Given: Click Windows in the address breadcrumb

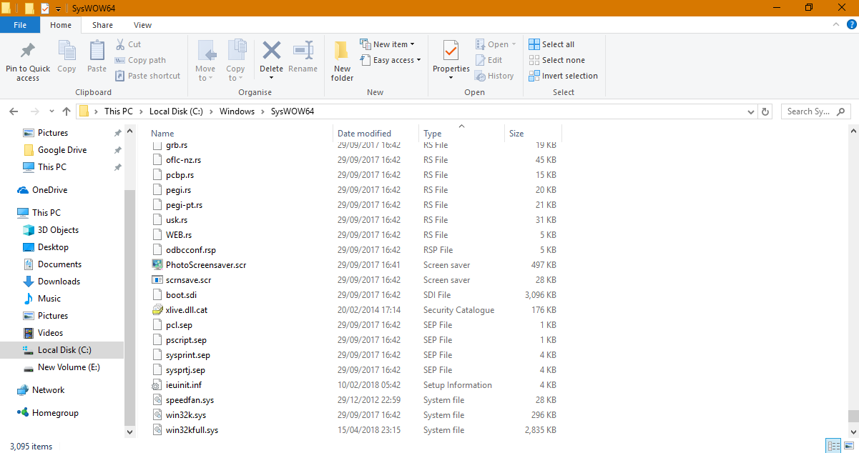Looking at the screenshot, I should pos(237,111).
